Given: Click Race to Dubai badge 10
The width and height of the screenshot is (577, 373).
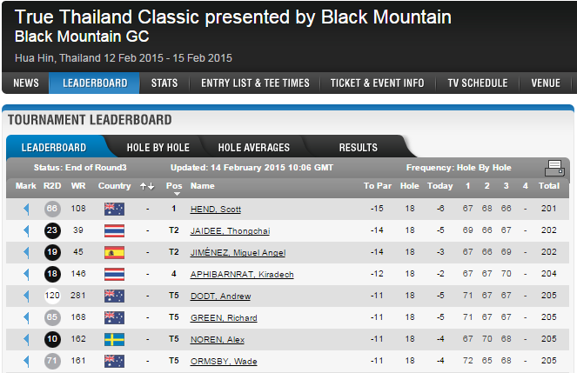Looking at the screenshot, I should click(52, 339).
